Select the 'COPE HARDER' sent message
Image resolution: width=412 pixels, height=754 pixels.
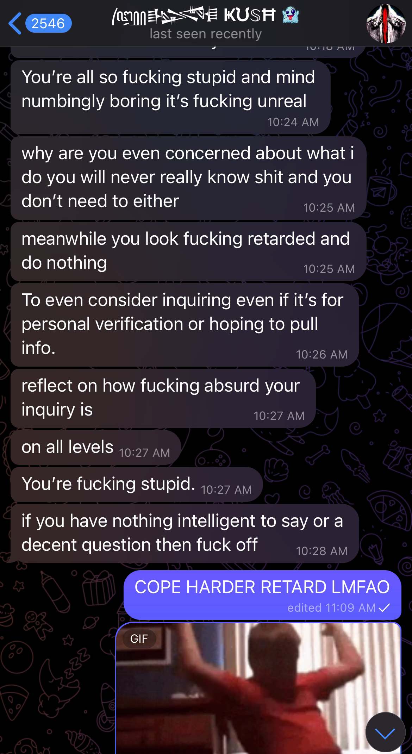click(262, 595)
